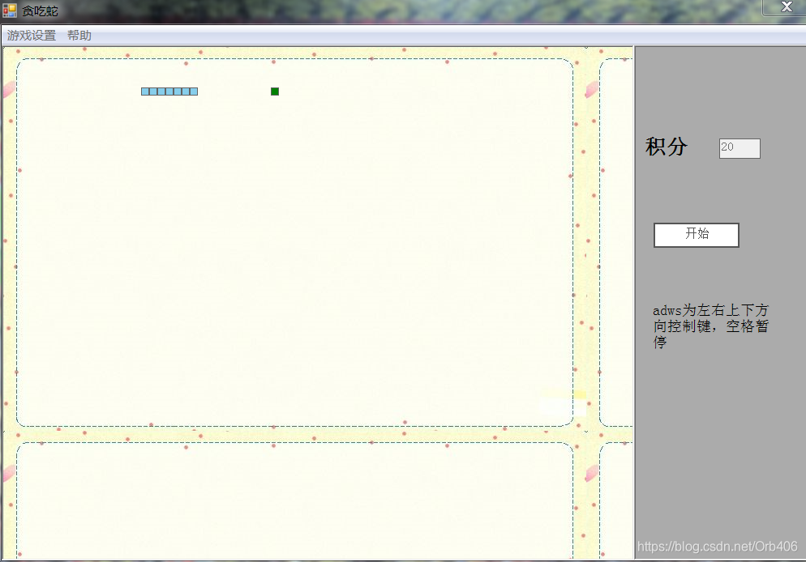This screenshot has height=562, width=806.
Task: Close the 贪吃蛇 window
Action: click(786, 7)
